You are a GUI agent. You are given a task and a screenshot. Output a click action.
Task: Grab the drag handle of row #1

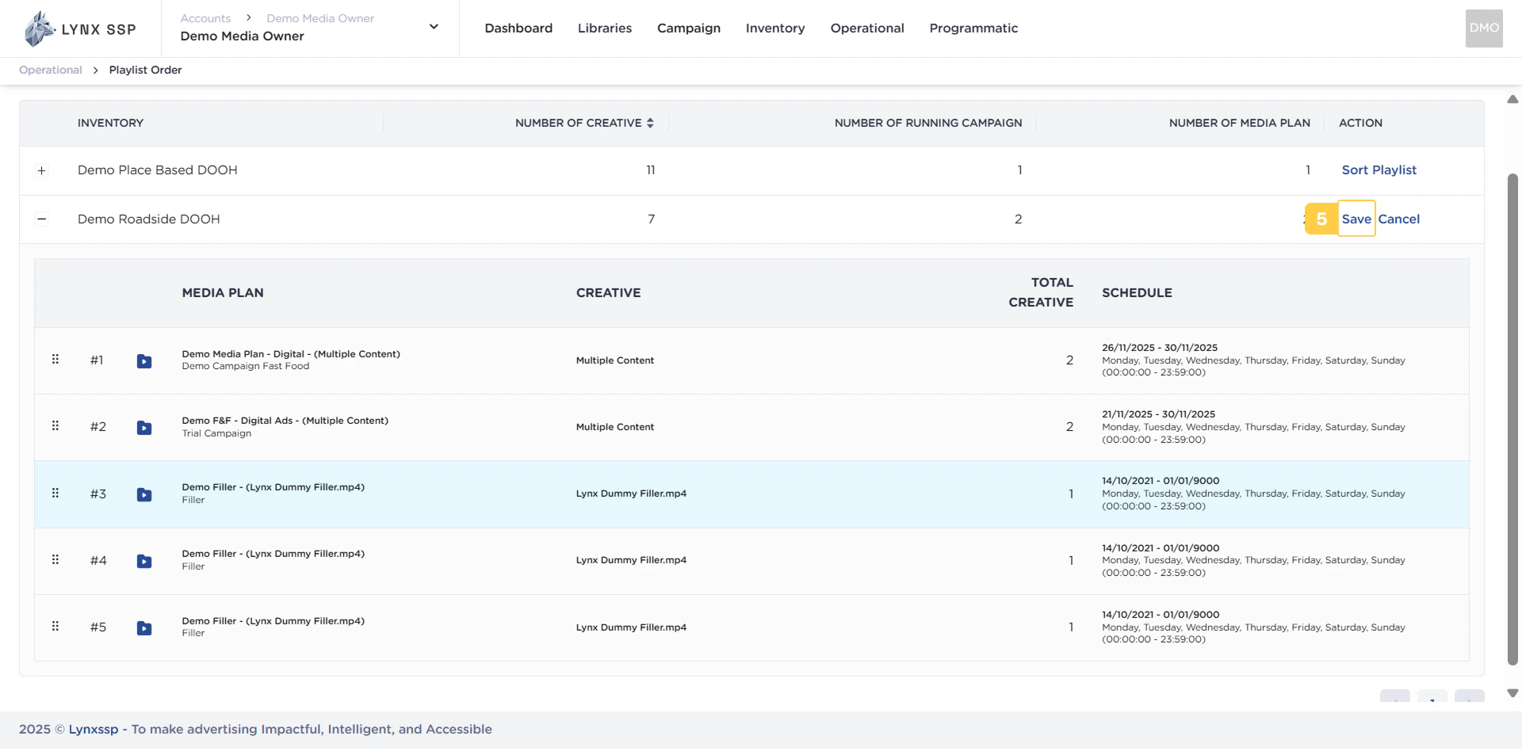pyautogui.click(x=55, y=360)
